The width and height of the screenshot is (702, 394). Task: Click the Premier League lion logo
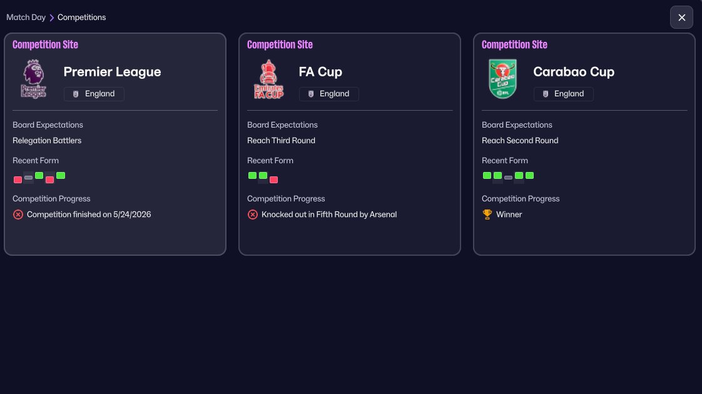[x=34, y=79]
